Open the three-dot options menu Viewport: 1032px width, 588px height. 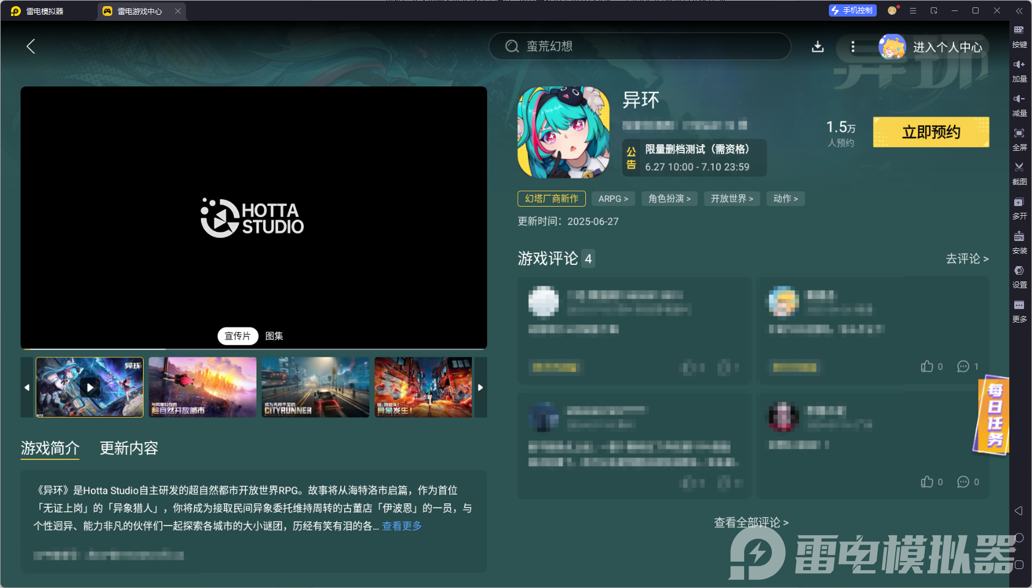852,46
